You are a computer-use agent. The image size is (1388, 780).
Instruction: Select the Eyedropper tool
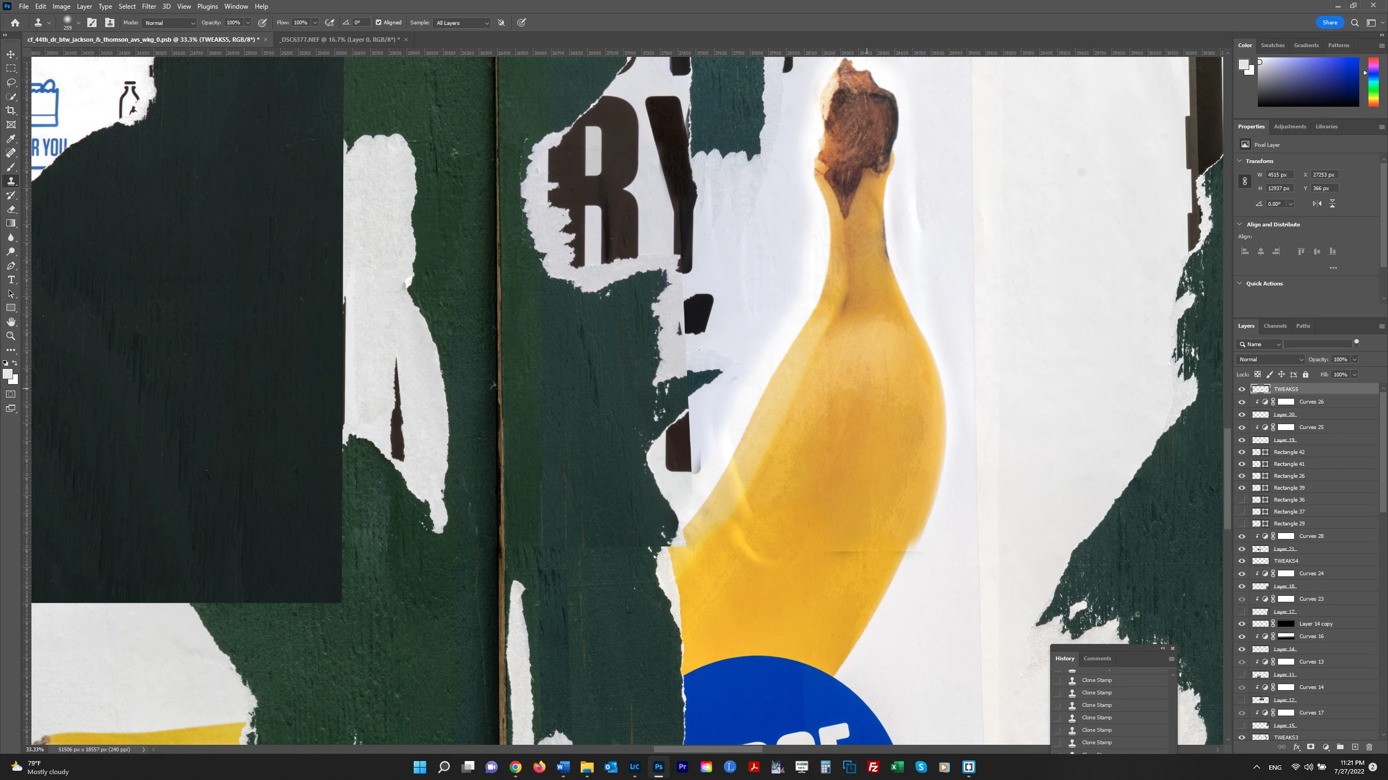pyautogui.click(x=11, y=139)
